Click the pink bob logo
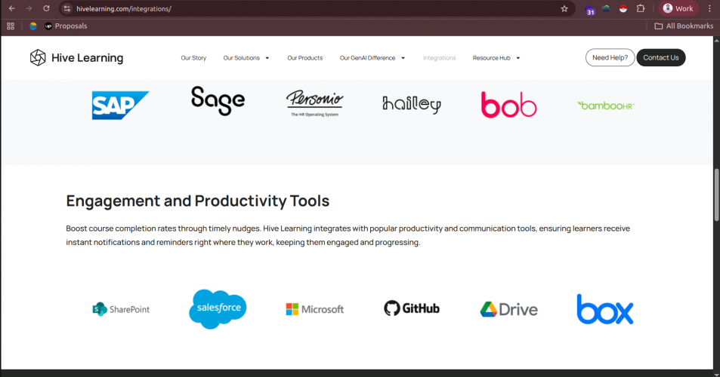 pos(508,105)
